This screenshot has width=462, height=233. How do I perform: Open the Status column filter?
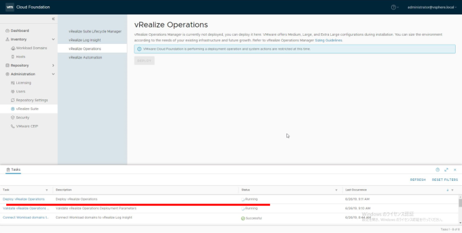point(336,190)
